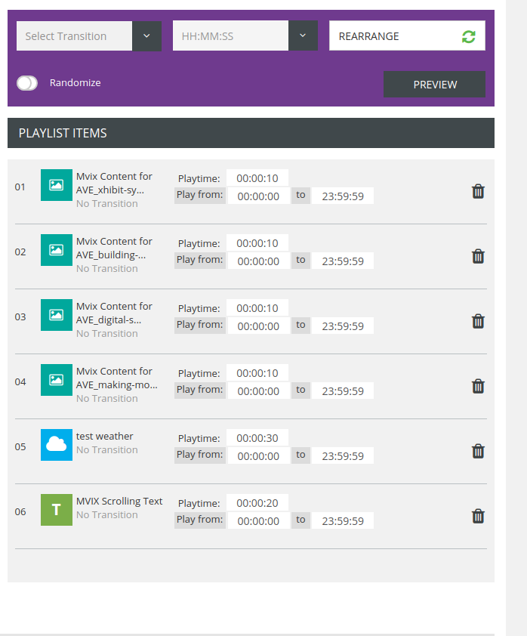Click the green T text icon of item 06
Screen dimensions: 527x636
pos(57,509)
